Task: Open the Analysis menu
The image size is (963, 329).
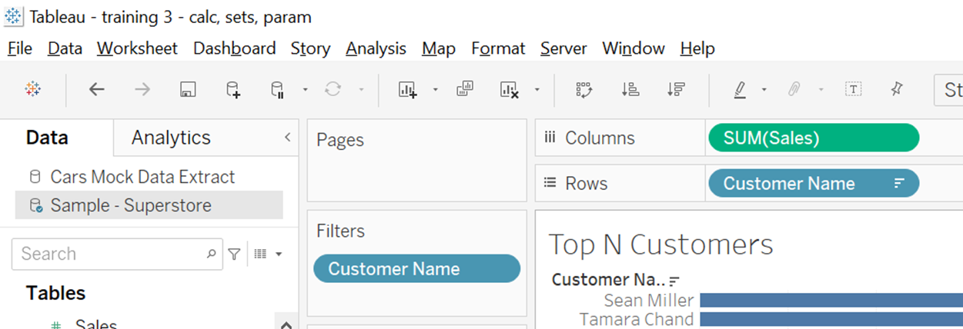Action: pos(376,48)
